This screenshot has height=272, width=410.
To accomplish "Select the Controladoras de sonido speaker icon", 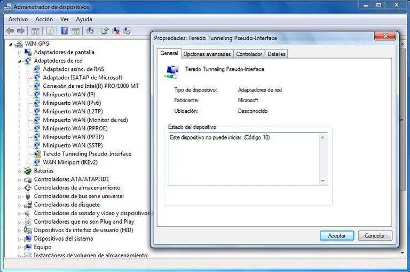I will [x=27, y=213].
